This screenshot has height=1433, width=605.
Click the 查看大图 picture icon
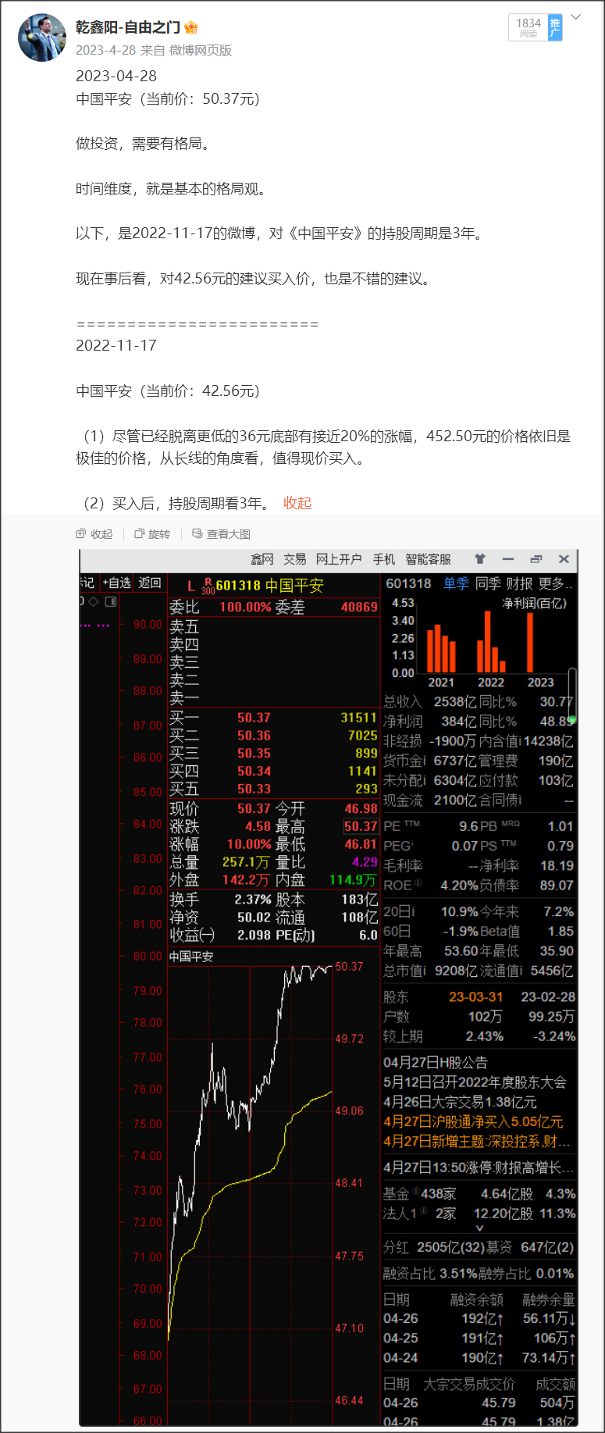(198, 534)
